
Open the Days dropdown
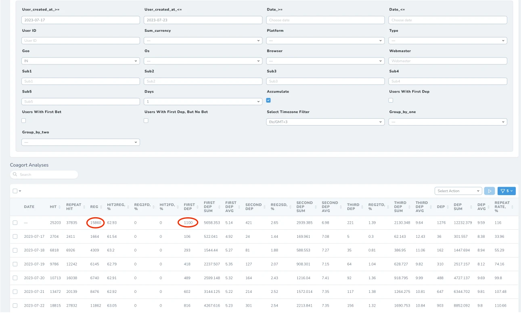point(203,101)
